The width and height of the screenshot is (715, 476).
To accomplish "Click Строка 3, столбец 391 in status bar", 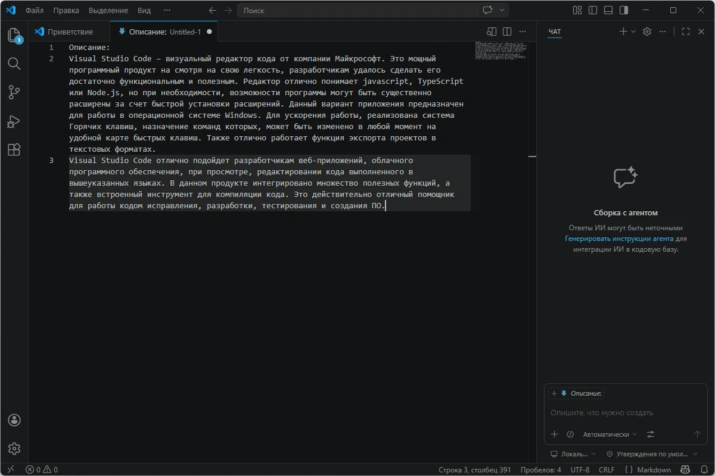I will pyautogui.click(x=475, y=469).
